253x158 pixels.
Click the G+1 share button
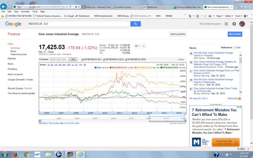coord(137,46)
